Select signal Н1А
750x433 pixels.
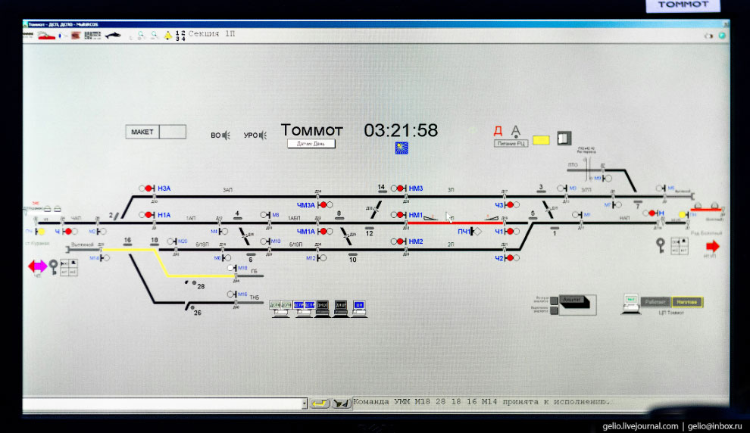click(x=156, y=215)
